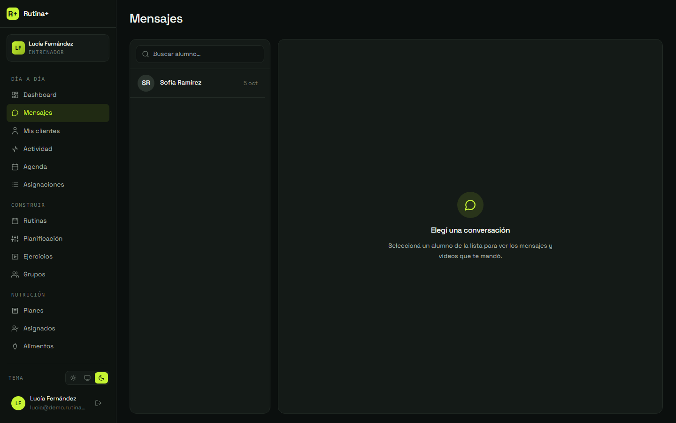Open Lucía Fernández Entrenador profile card
Viewport: 676px width, 423px height.
[58, 48]
